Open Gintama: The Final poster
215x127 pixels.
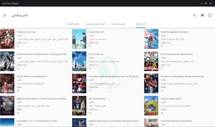(7, 39)
